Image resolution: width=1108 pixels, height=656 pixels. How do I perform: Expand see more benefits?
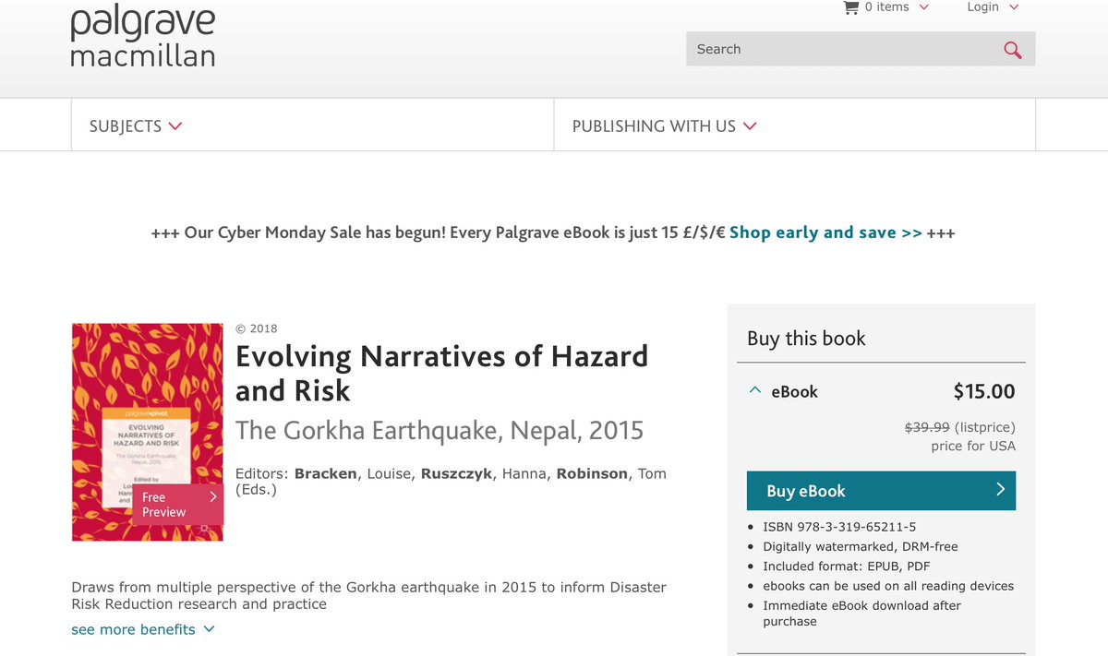pos(143,629)
